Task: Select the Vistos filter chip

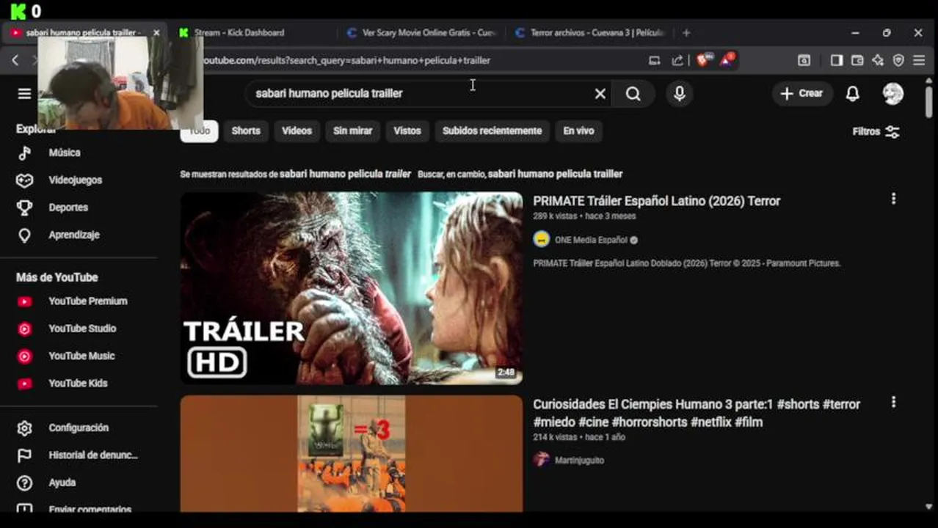Action: [407, 131]
